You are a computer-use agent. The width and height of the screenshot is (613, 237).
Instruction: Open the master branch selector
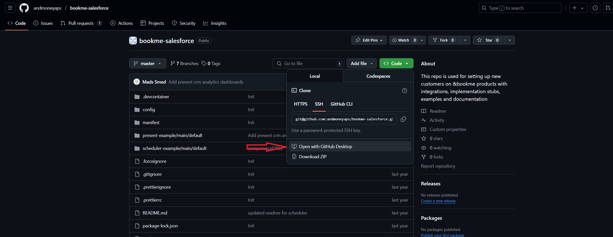click(x=147, y=63)
